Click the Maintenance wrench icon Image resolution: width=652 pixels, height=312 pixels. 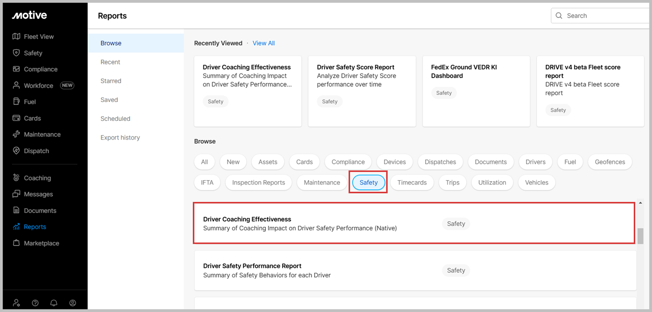pos(16,134)
